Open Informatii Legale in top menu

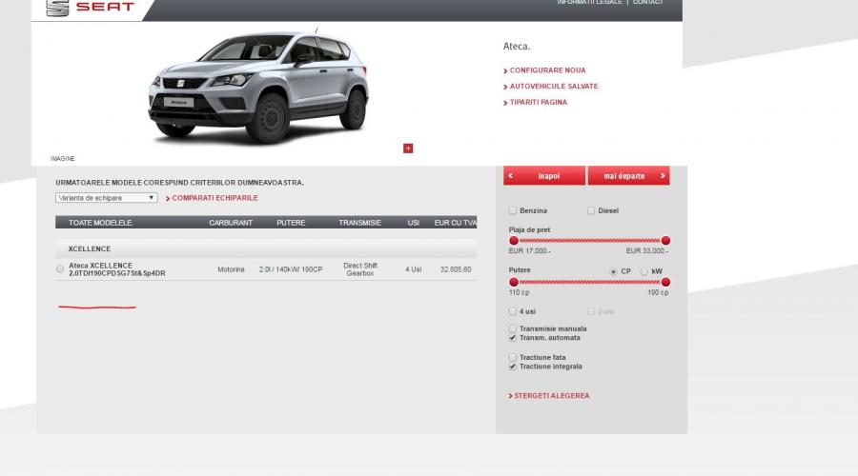coord(588,3)
